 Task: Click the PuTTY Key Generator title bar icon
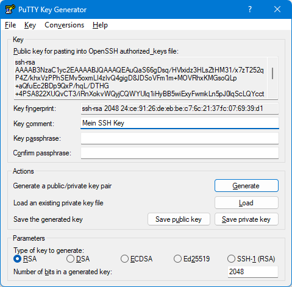(x=10, y=9)
